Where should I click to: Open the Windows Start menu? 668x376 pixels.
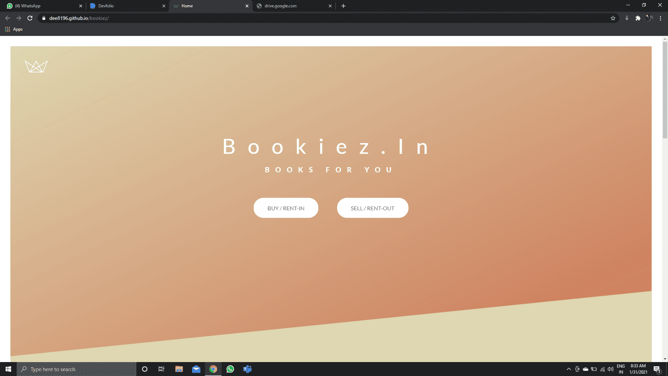8,369
